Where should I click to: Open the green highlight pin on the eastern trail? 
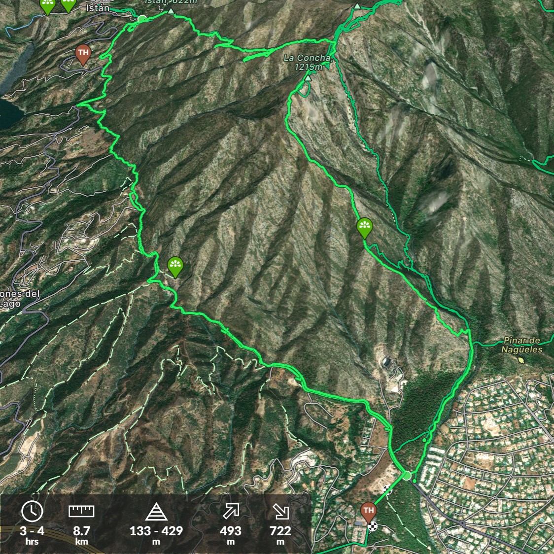point(365,228)
